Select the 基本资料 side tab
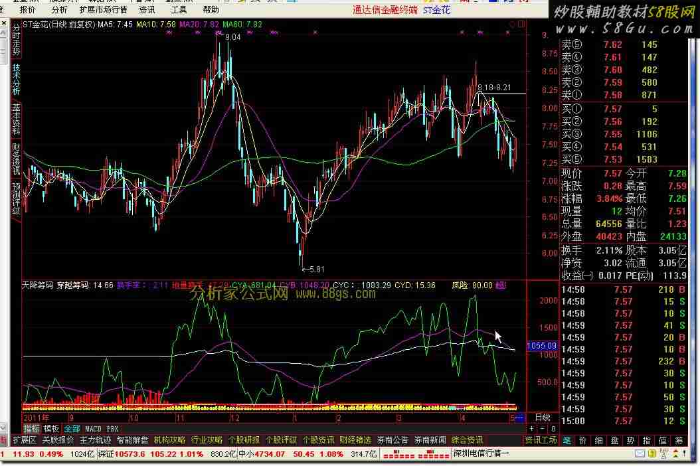 click(x=16, y=119)
